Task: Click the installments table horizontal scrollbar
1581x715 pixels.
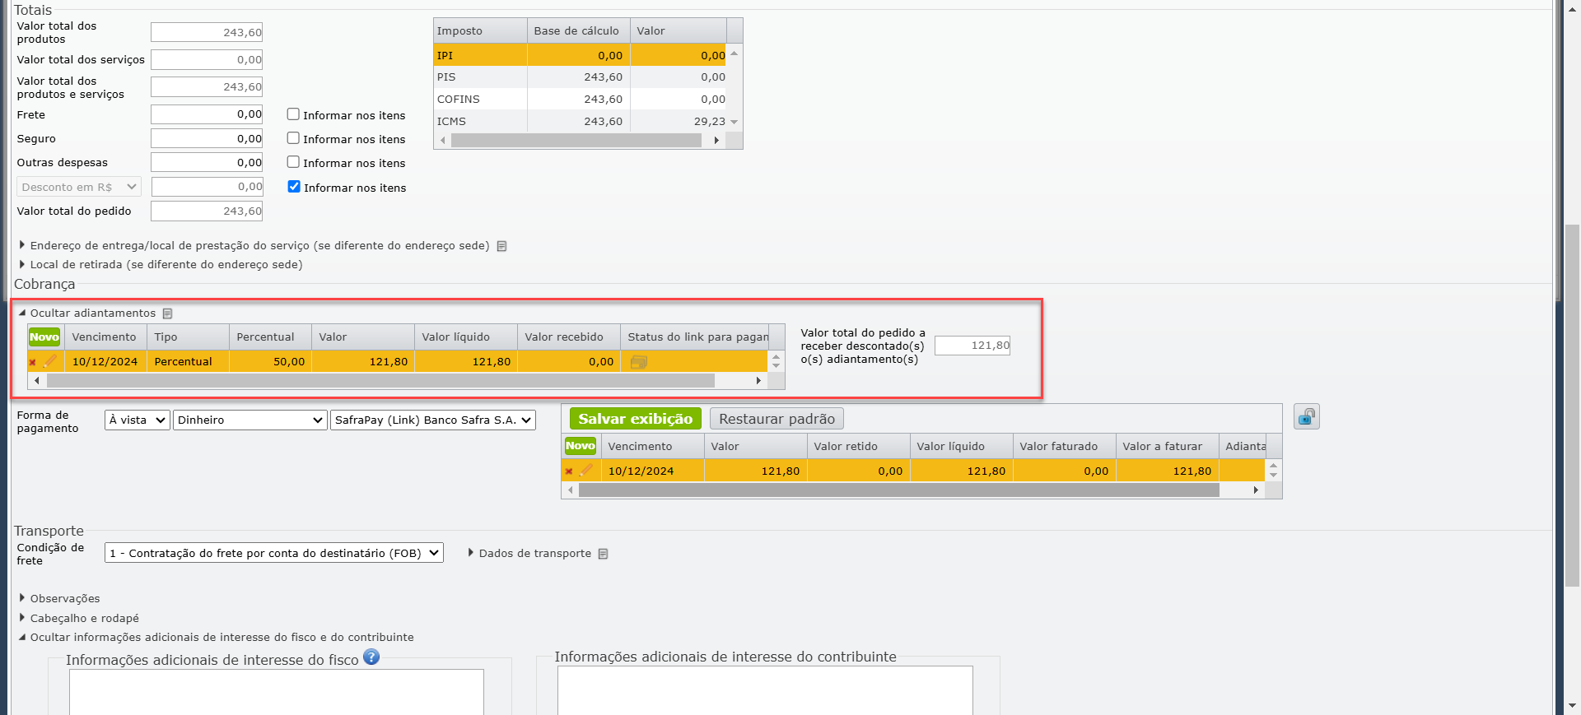Action: [898, 490]
